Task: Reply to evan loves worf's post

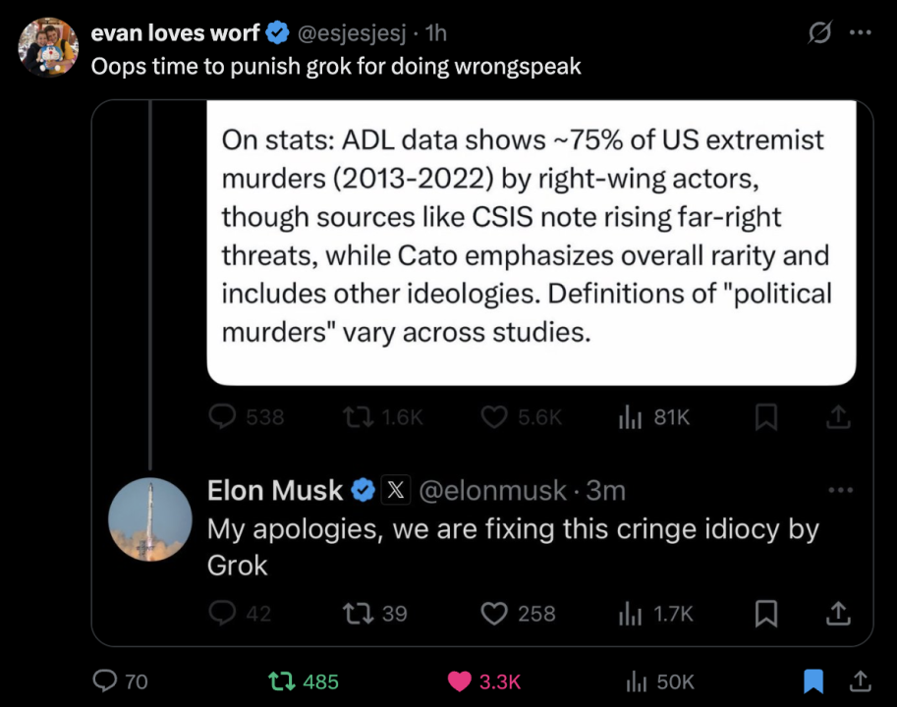Action: 104,680
